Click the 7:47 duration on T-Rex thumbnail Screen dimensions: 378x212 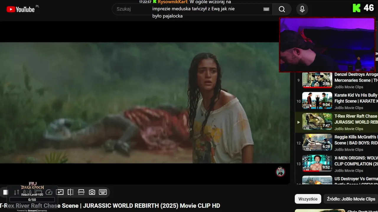[326, 126]
